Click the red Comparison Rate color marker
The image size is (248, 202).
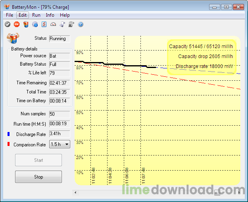tap(9, 144)
